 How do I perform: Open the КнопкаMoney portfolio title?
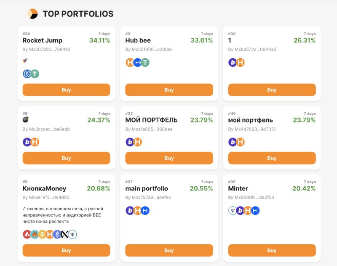pyautogui.click(x=44, y=188)
